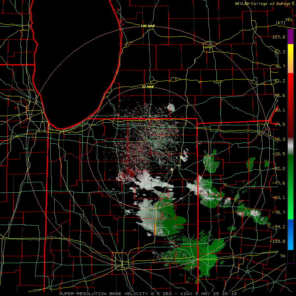Select the -63.1 velocity scale label
296x296 pixels.
(x=279, y=198)
